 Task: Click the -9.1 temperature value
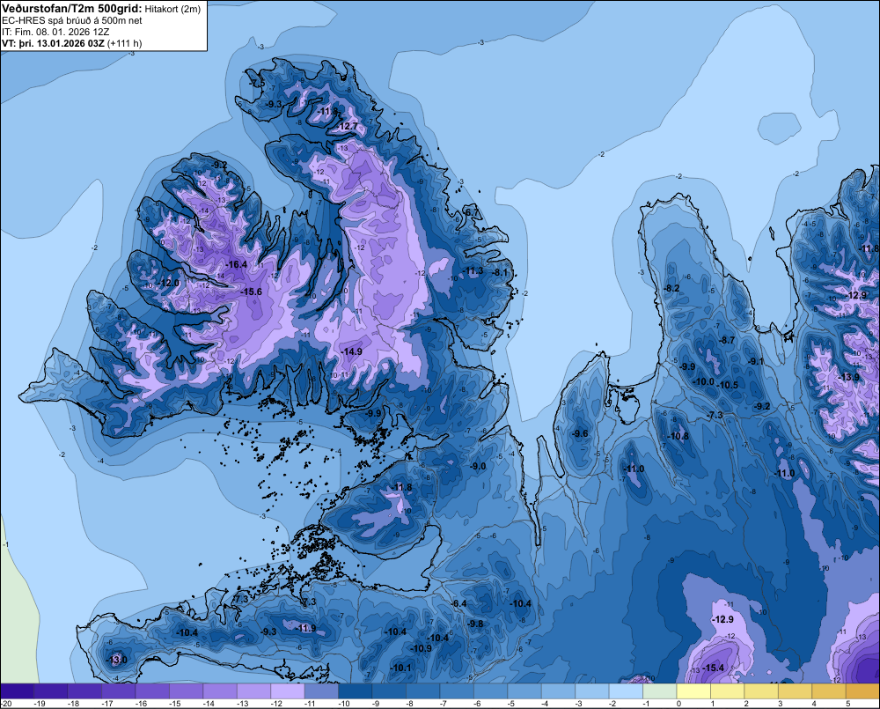(x=757, y=361)
